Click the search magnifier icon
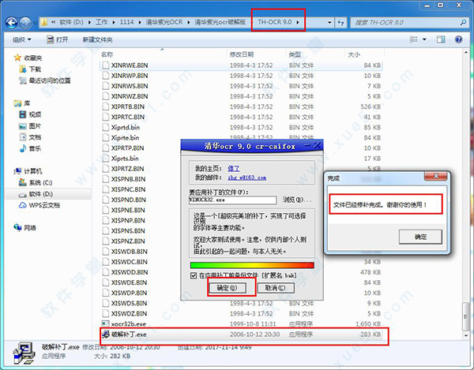Screen dimensions: 474x370 tap(463, 22)
